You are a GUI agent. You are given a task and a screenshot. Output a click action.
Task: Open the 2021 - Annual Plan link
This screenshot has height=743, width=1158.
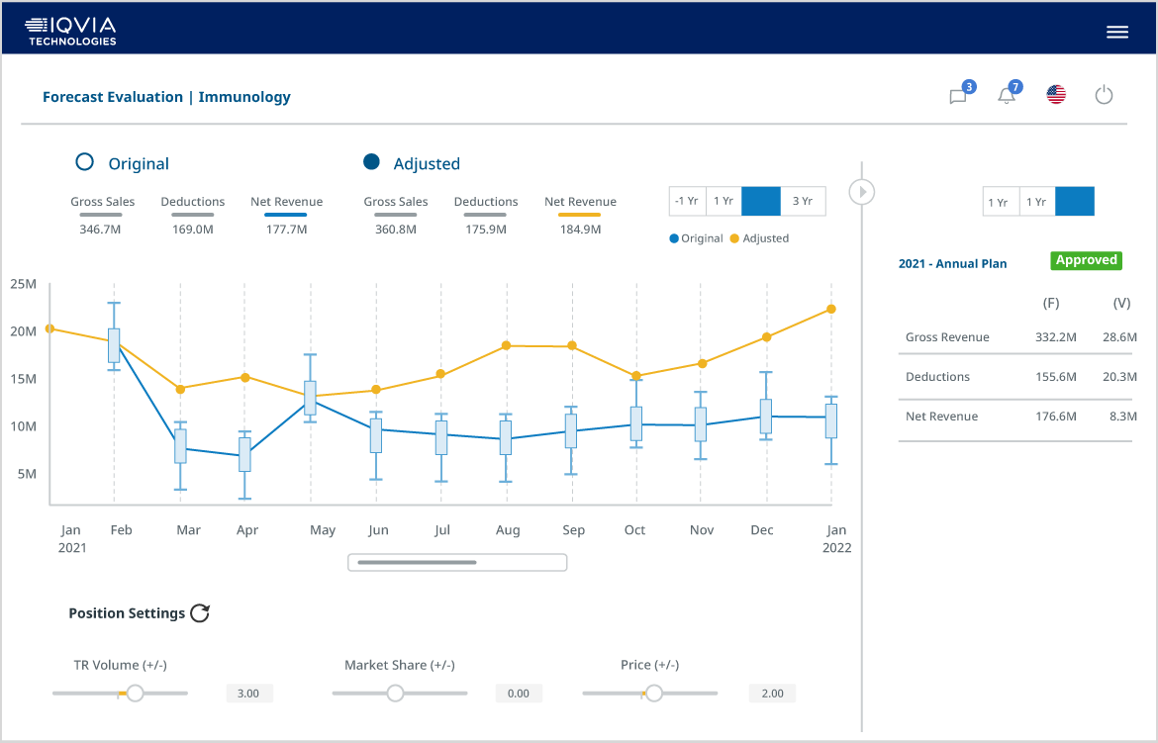click(952, 264)
